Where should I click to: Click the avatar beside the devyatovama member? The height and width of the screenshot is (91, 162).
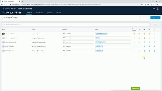3,47
